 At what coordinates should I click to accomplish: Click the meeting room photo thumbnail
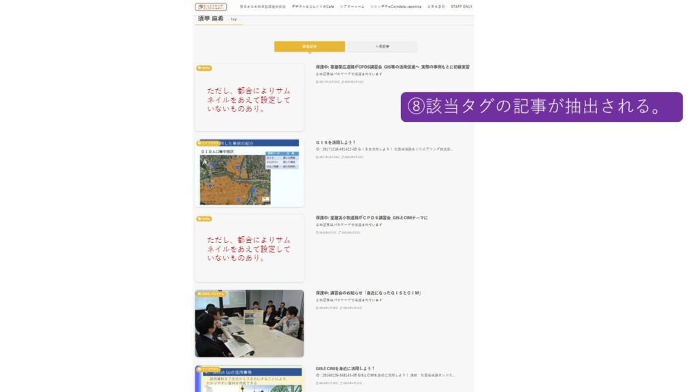pos(249,324)
